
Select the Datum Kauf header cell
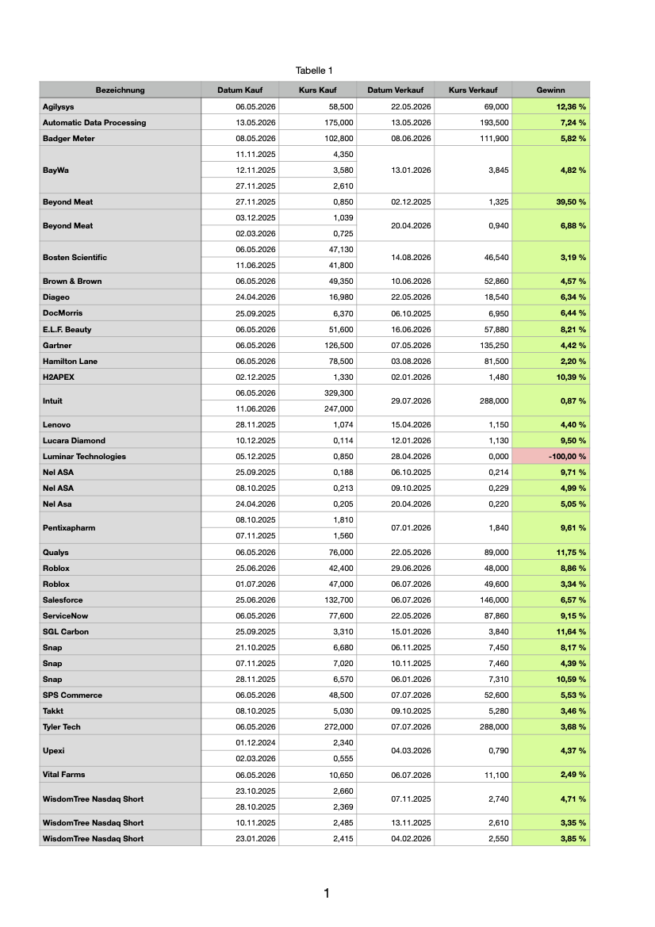[x=239, y=90]
